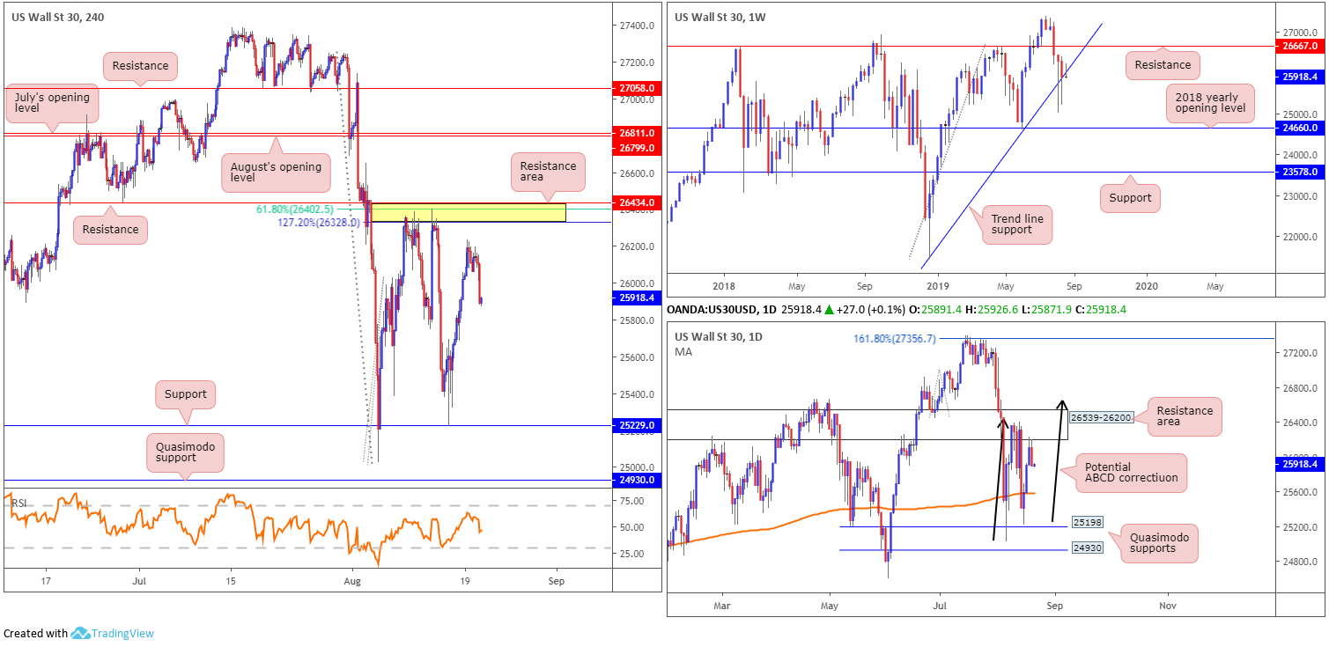Select the 26811.0 price label

tap(636, 134)
